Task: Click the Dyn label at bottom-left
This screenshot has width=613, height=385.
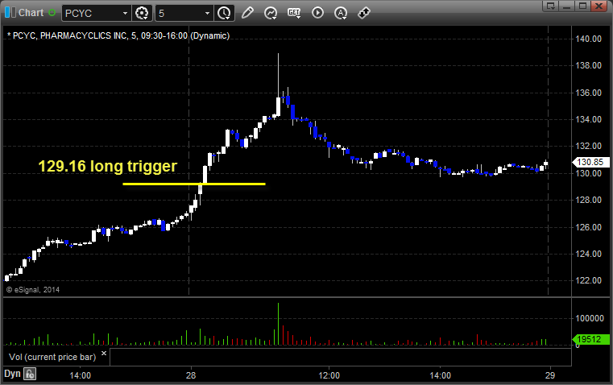Action: [12, 374]
